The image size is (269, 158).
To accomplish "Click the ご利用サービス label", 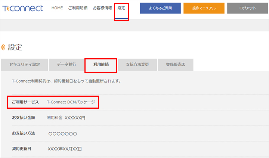I will (25, 102).
